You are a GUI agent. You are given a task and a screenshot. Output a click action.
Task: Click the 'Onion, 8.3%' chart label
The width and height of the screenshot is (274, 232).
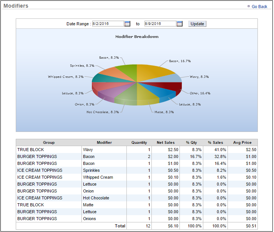(85, 104)
